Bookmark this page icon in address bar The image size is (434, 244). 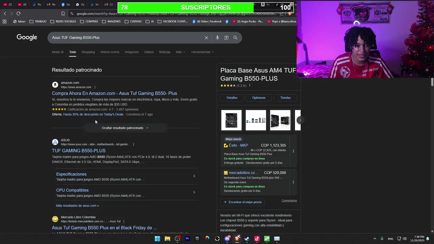tap(63, 14)
